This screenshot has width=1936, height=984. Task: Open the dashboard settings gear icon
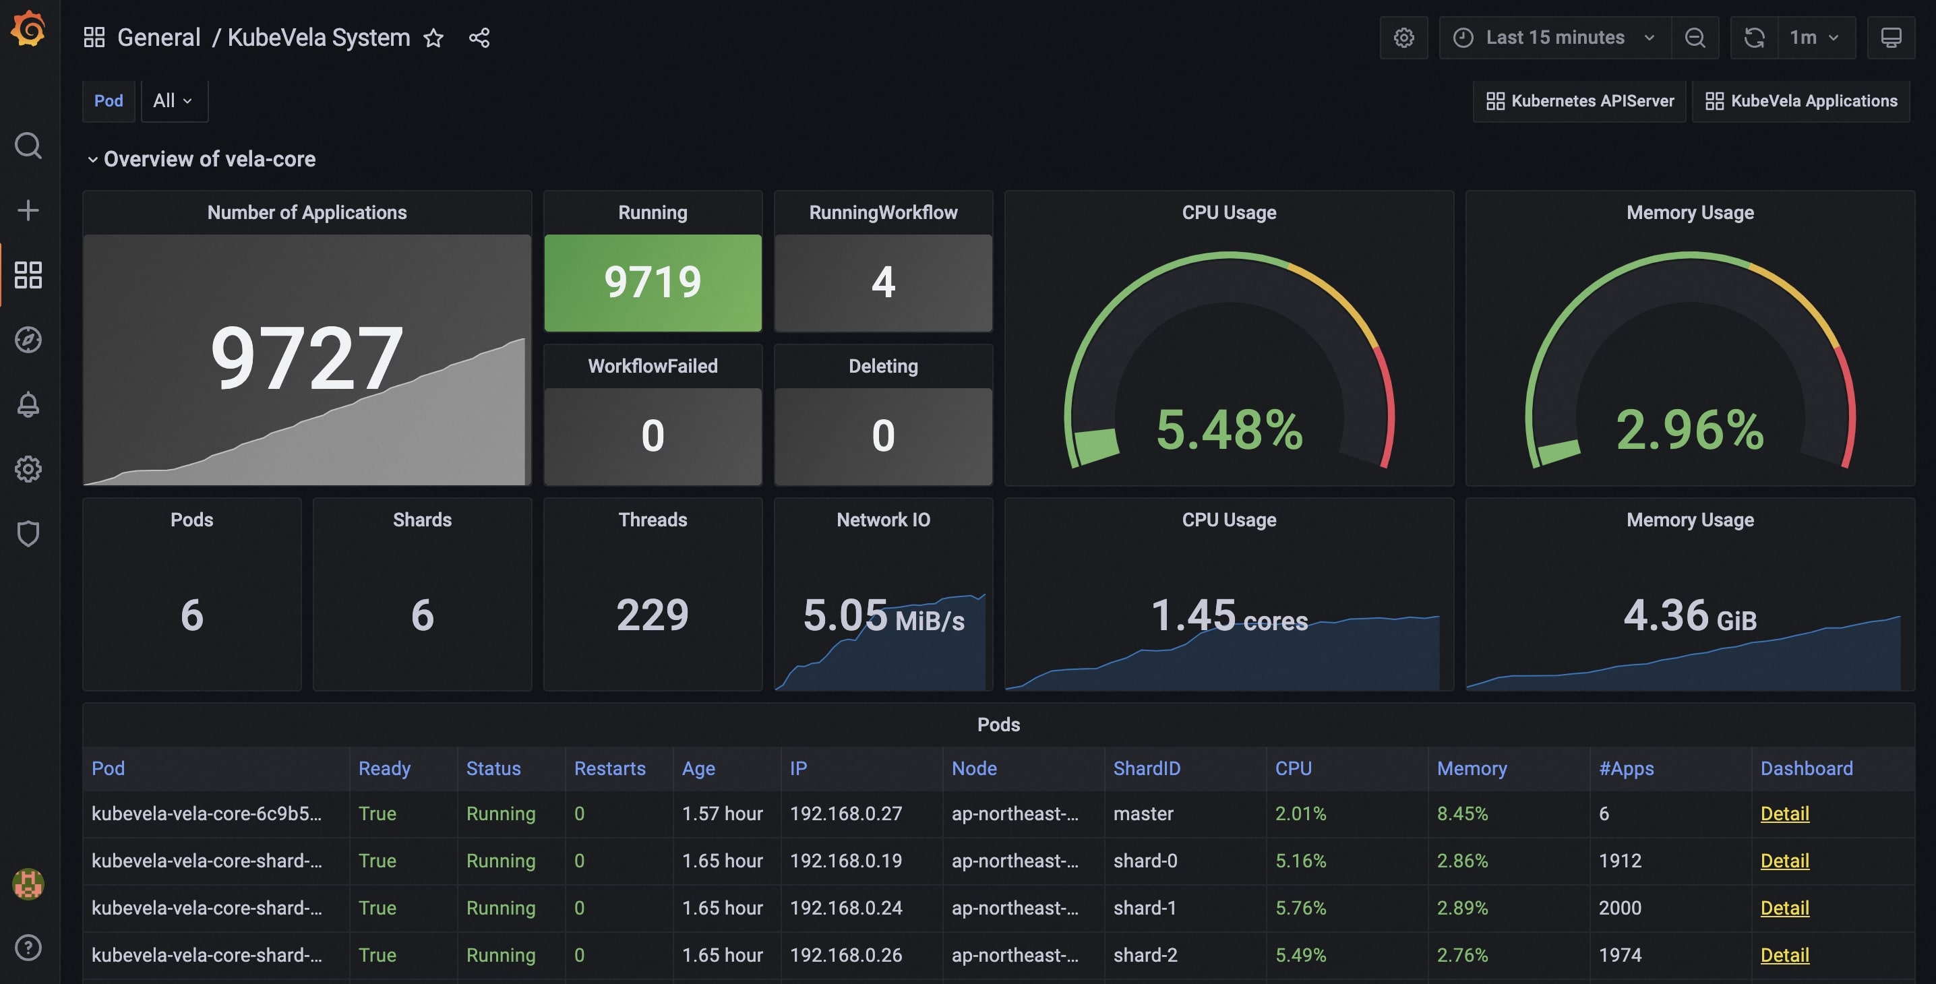pos(1403,38)
